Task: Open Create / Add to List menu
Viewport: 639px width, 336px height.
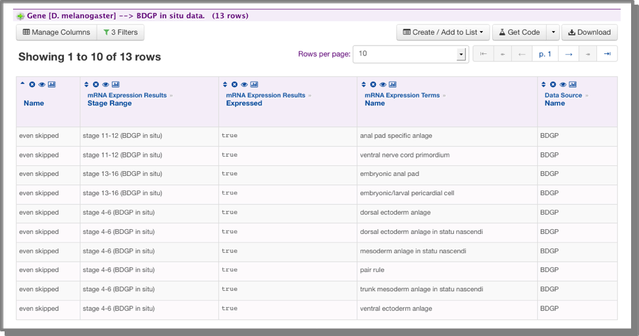Action: point(443,32)
